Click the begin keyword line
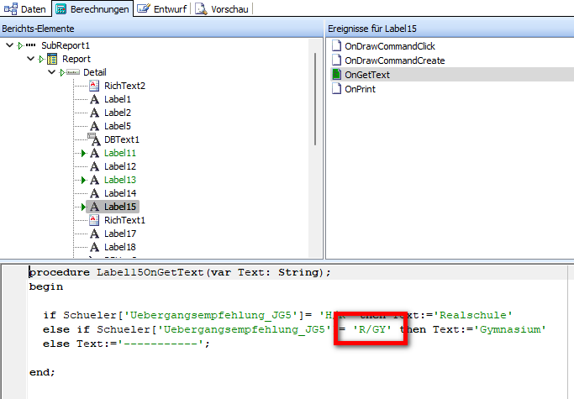Screen dimensions: 574x399 [45, 286]
